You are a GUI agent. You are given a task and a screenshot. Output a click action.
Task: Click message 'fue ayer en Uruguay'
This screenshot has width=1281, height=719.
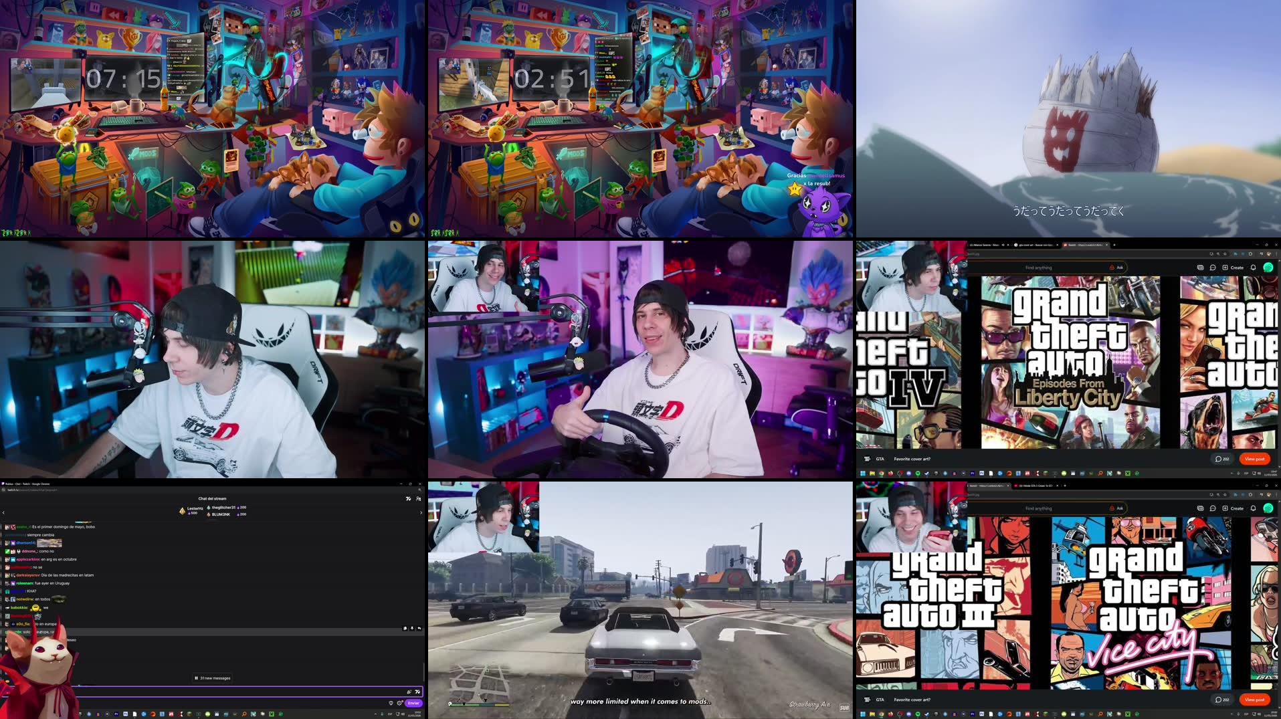(52, 583)
